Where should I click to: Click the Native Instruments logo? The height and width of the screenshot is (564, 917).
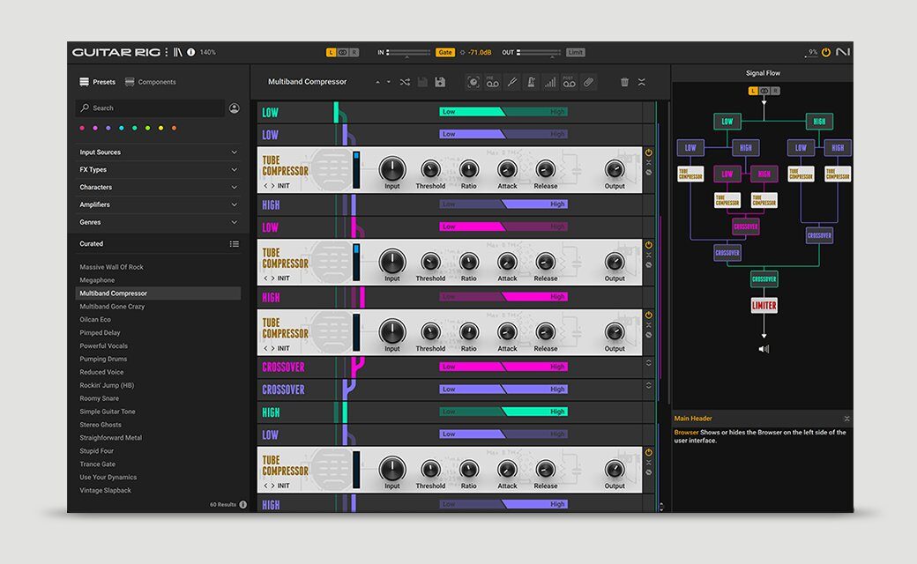pos(843,52)
